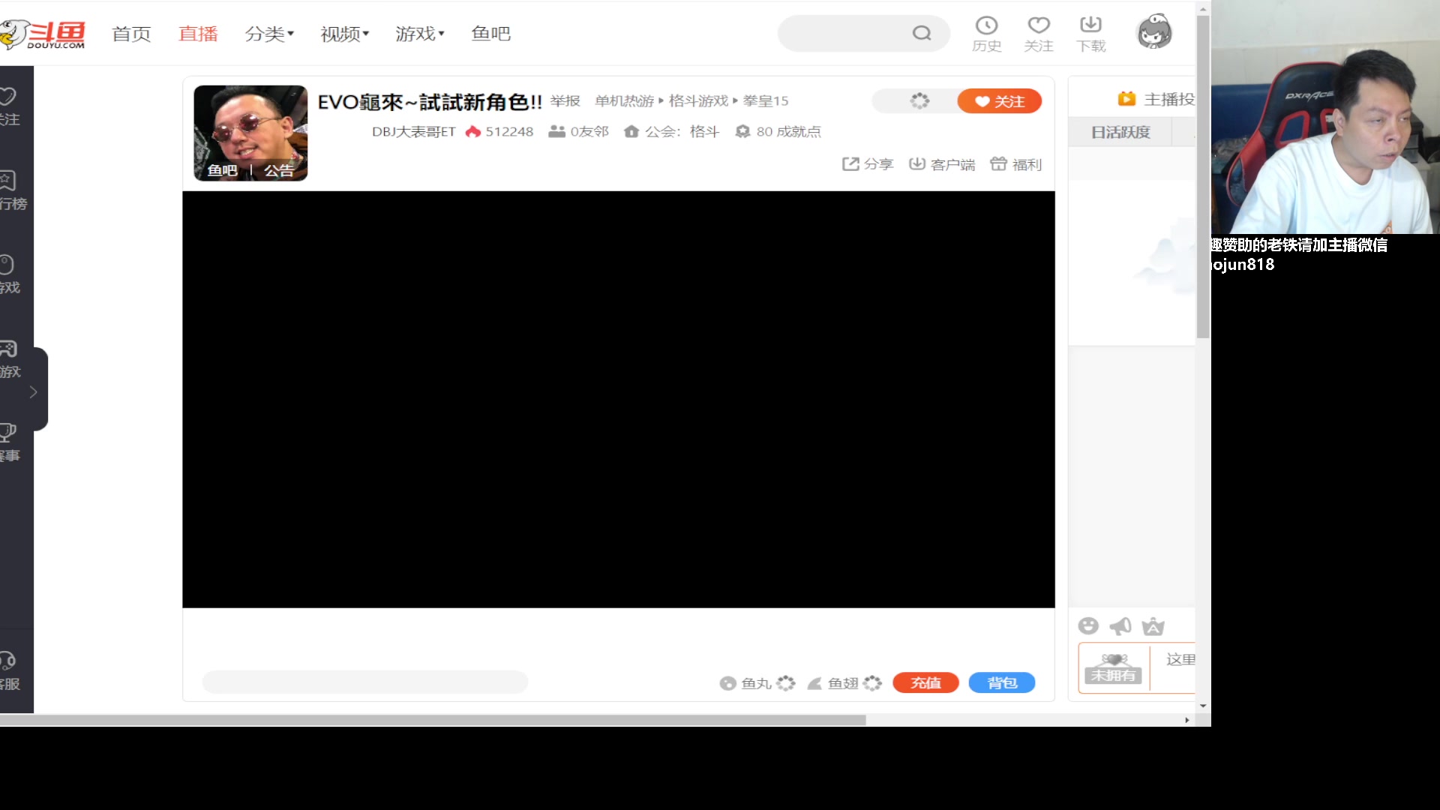Click the megaphone broadcast icon above chat input
Screen dimensions: 1440x810
[x=1120, y=625]
